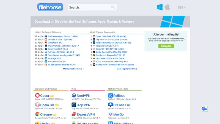Open Adobe Photoshop CC 2024 link
220x124 pixels.
pyautogui.click(x=113, y=43)
